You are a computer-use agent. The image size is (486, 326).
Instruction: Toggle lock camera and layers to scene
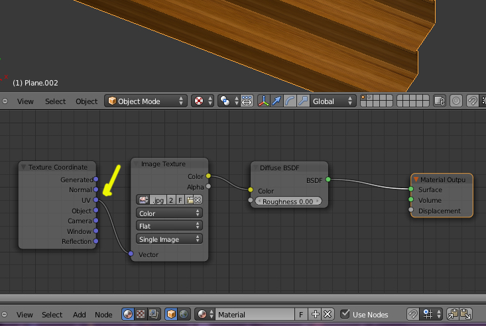(440, 101)
